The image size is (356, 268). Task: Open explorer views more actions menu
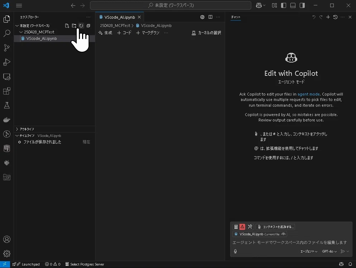coord(88,17)
